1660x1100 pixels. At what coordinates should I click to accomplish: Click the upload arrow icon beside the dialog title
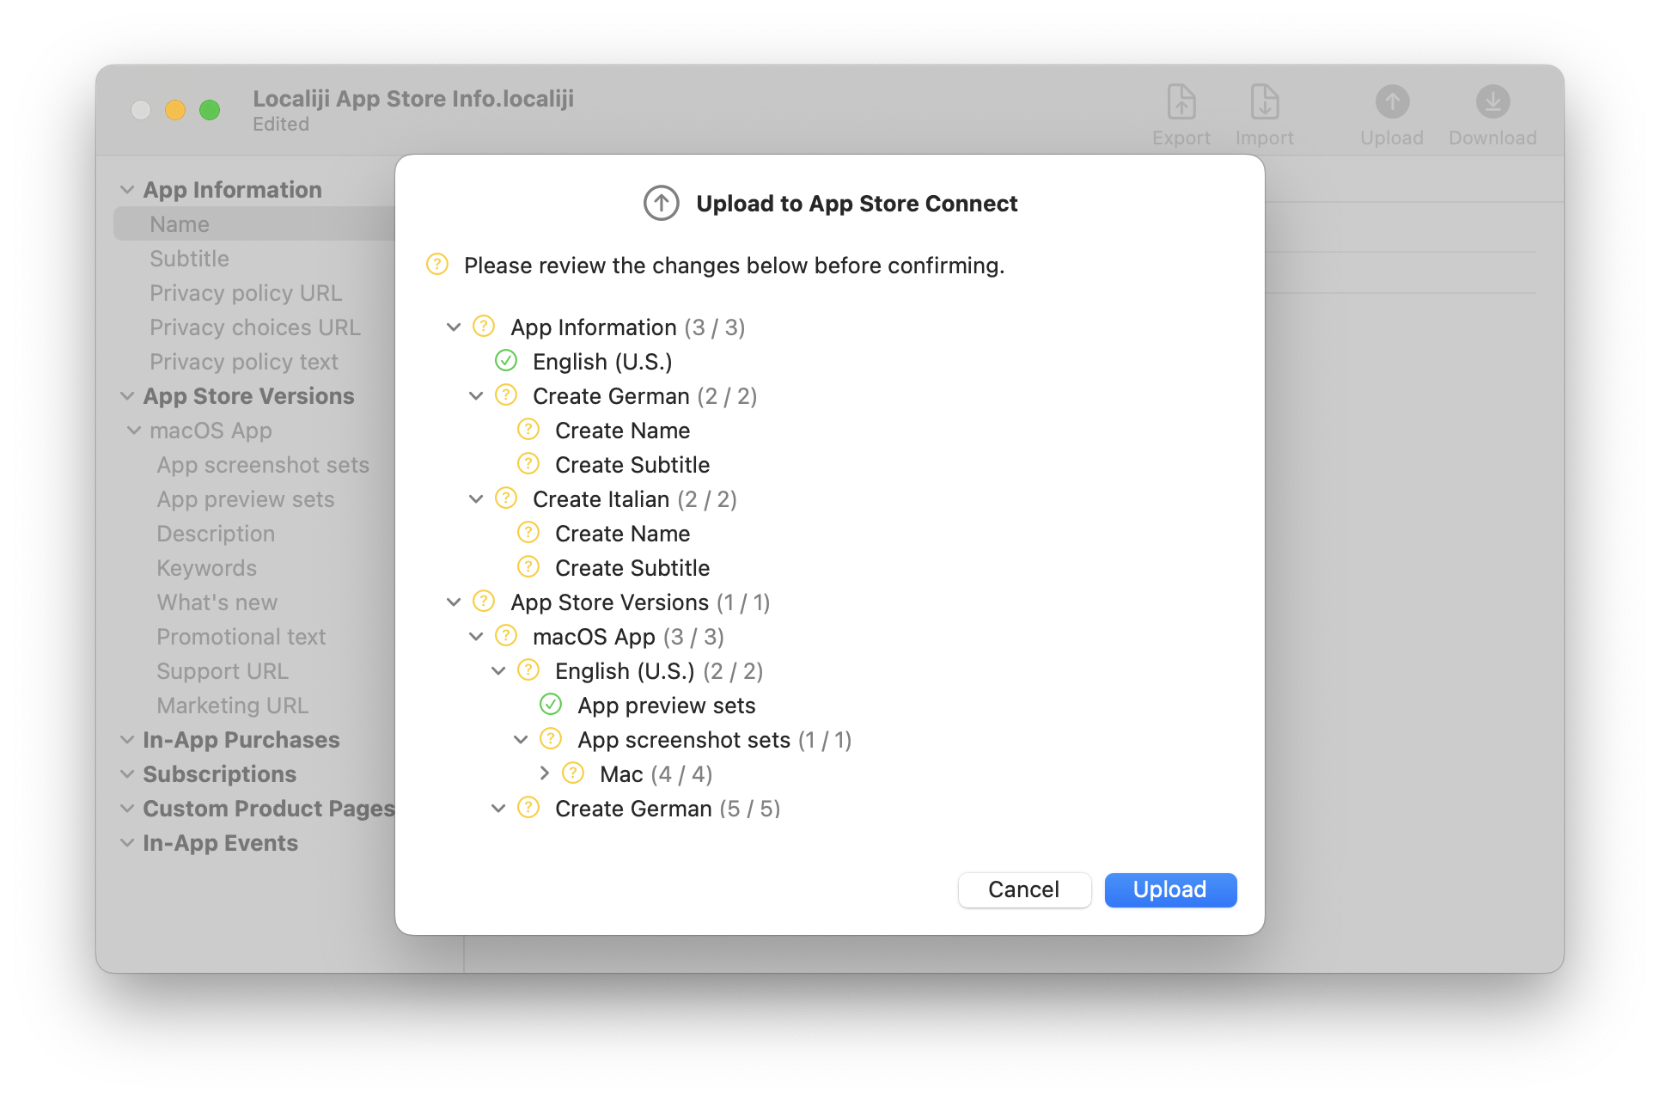pyautogui.click(x=662, y=204)
